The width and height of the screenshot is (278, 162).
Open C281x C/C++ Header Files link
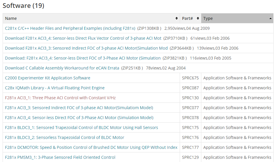coord(70,28)
